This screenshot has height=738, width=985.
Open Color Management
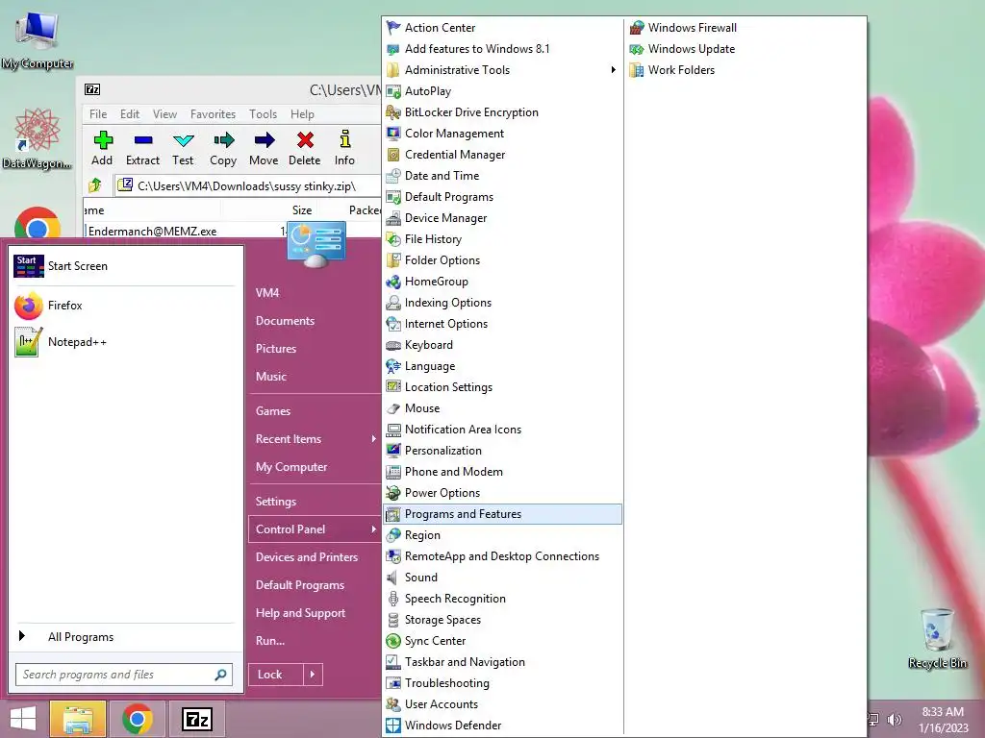tap(502, 134)
